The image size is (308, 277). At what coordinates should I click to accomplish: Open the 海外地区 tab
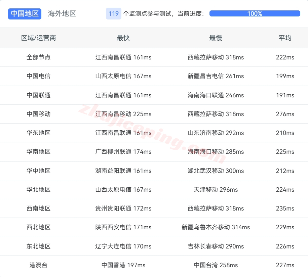point(62,14)
